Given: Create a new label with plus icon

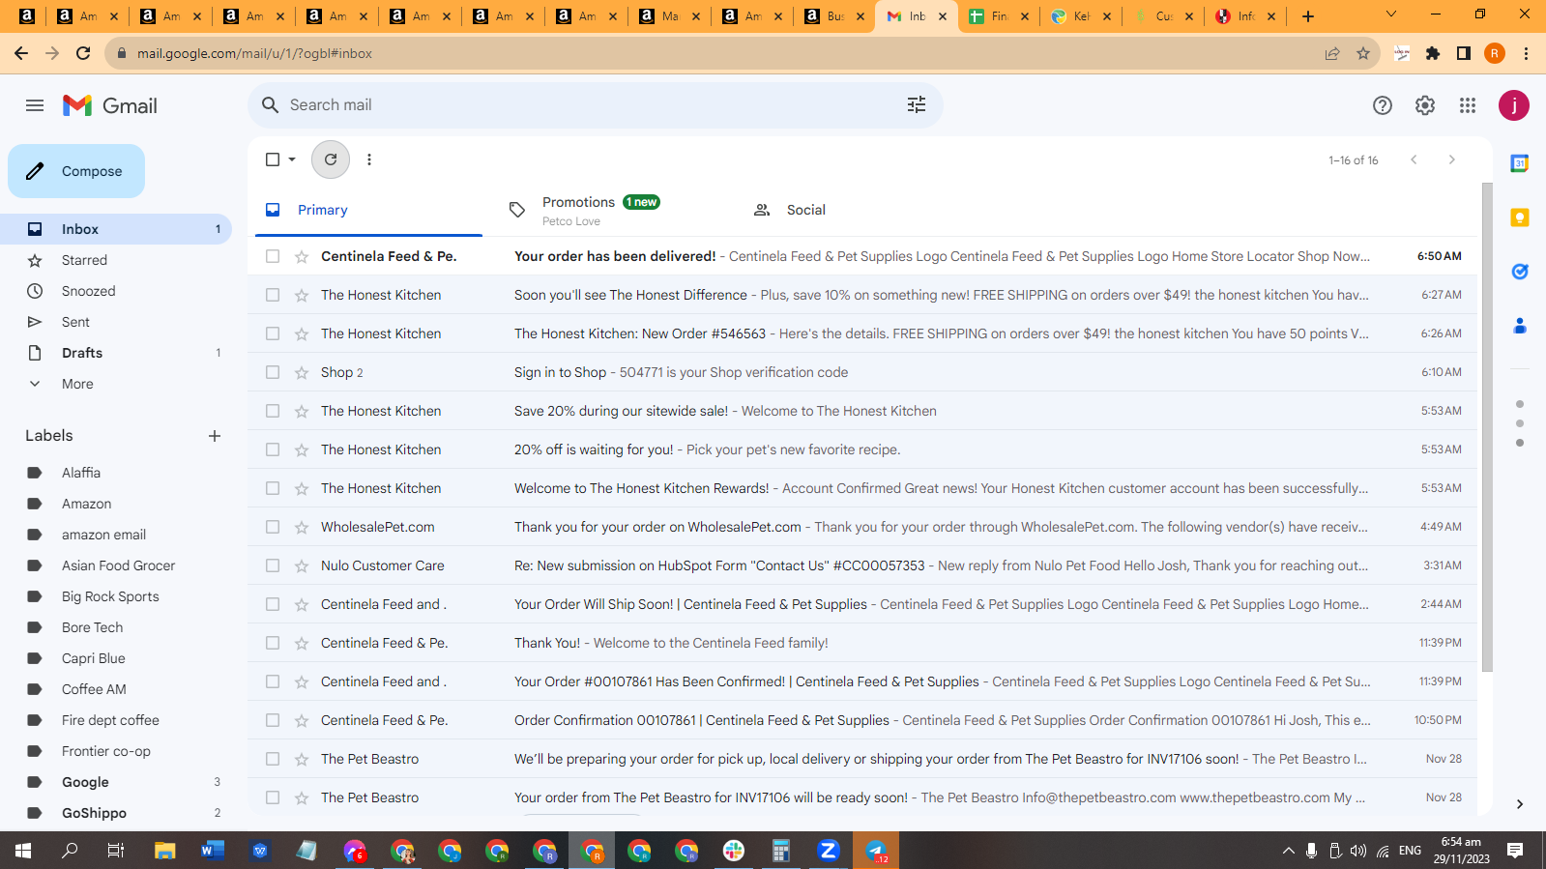Looking at the screenshot, I should [x=215, y=436].
